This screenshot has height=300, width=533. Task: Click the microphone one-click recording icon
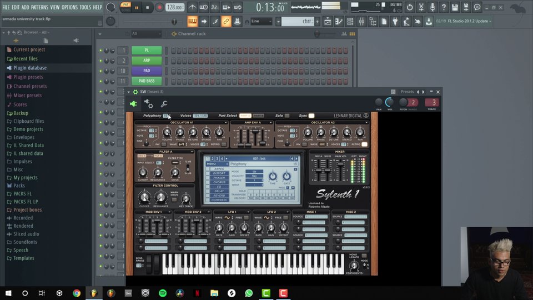(x=432, y=7)
